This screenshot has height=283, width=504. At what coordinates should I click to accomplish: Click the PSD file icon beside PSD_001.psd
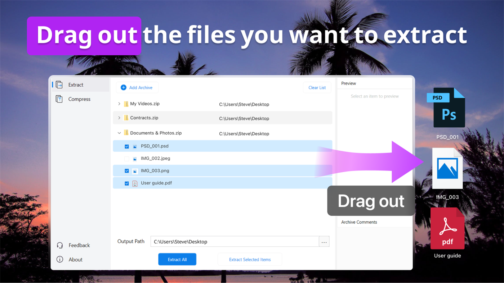pyautogui.click(x=134, y=146)
